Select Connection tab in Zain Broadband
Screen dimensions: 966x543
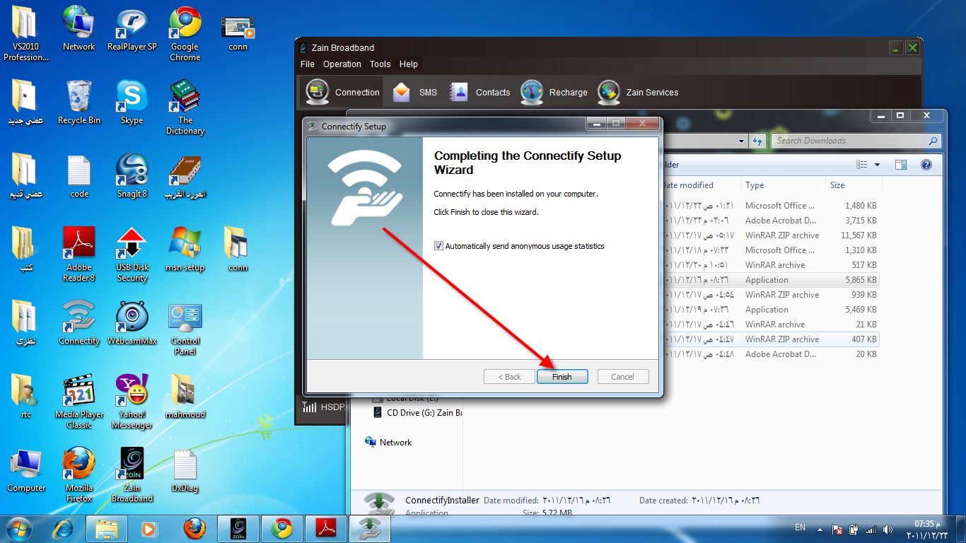coord(343,92)
